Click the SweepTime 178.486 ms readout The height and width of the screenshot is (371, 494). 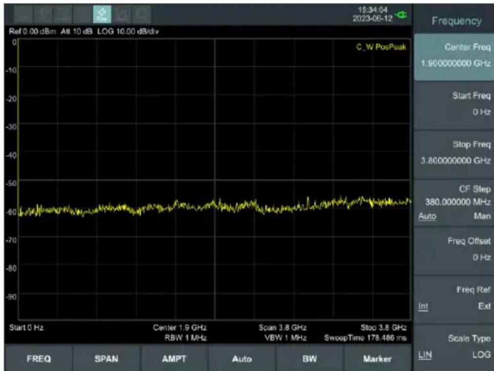tap(366, 338)
